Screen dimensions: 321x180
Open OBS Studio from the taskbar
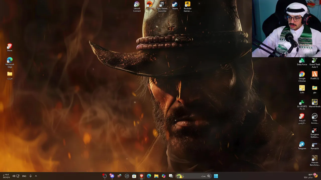point(105,176)
